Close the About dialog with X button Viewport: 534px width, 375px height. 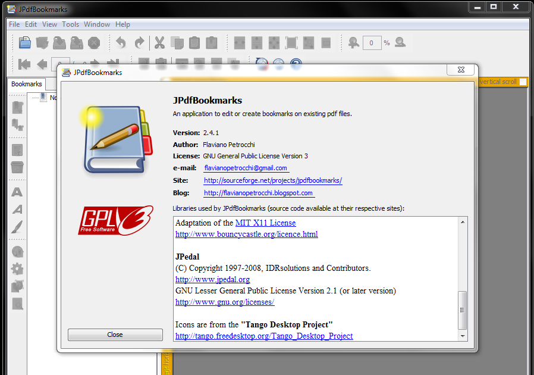click(x=461, y=70)
